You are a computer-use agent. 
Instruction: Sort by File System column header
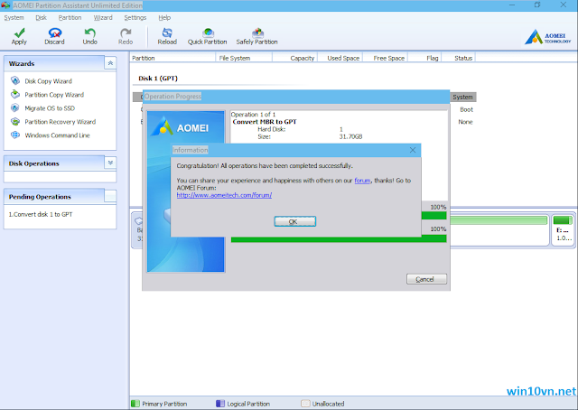coord(244,58)
